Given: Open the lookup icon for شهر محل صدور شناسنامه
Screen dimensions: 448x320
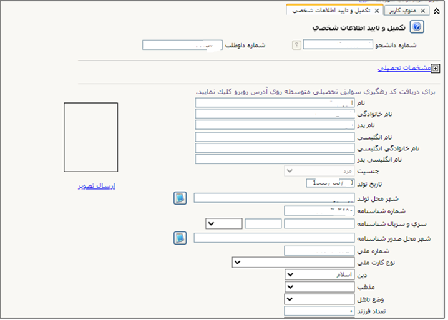Looking at the screenshot, I should pyautogui.click(x=180, y=238).
